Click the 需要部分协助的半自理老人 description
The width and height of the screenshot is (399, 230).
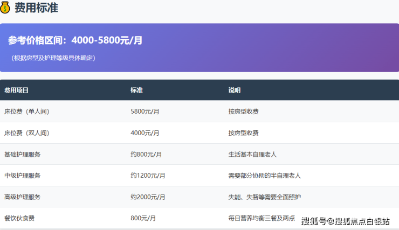pyautogui.click(x=265, y=176)
